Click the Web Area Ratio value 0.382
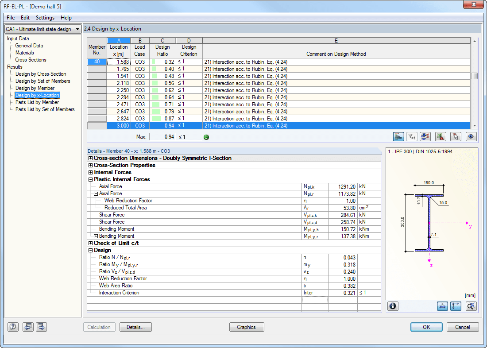This screenshot has width=487, height=348. [343, 286]
